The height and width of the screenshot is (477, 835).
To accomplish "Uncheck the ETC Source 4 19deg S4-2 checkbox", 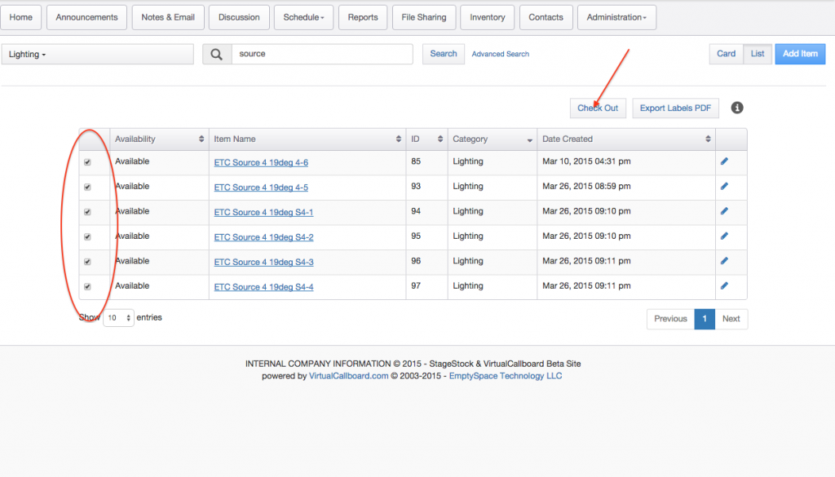I will [87, 237].
